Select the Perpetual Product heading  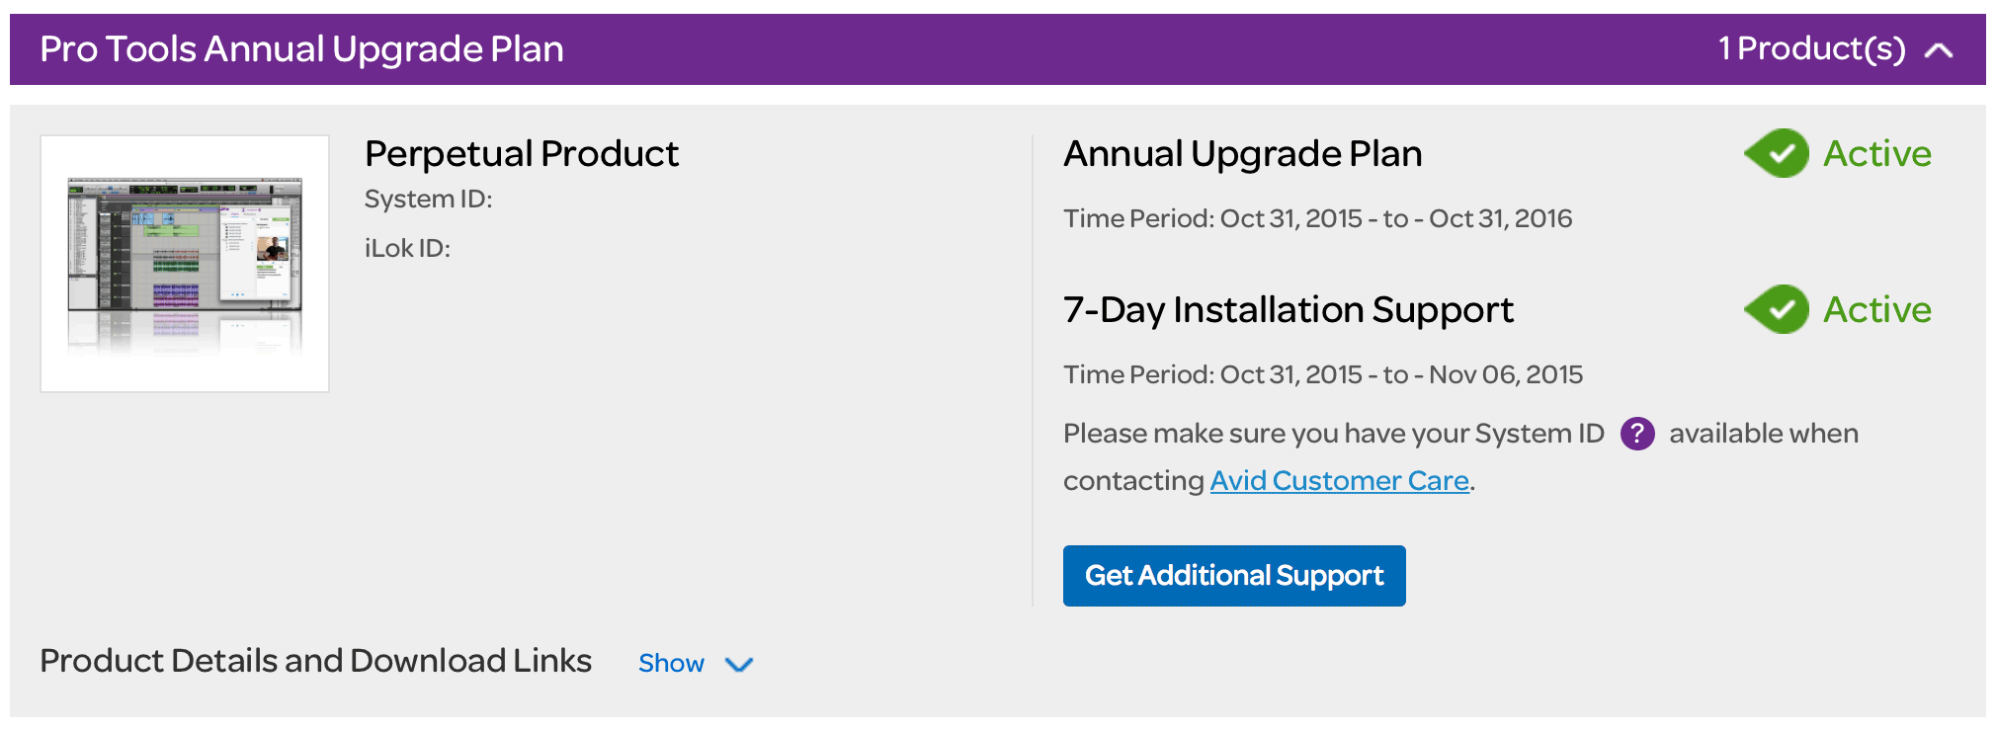point(521,154)
